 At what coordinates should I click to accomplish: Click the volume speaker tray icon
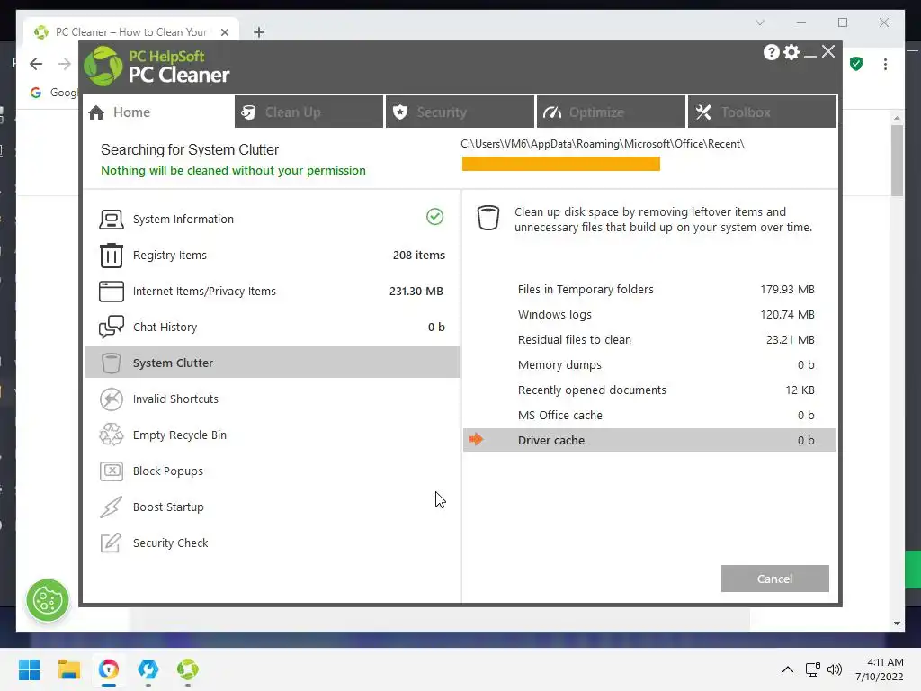(x=834, y=669)
